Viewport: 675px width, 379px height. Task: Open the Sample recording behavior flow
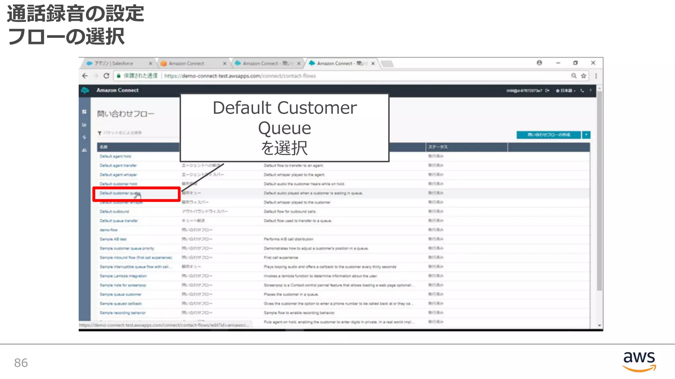click(122, 313)
